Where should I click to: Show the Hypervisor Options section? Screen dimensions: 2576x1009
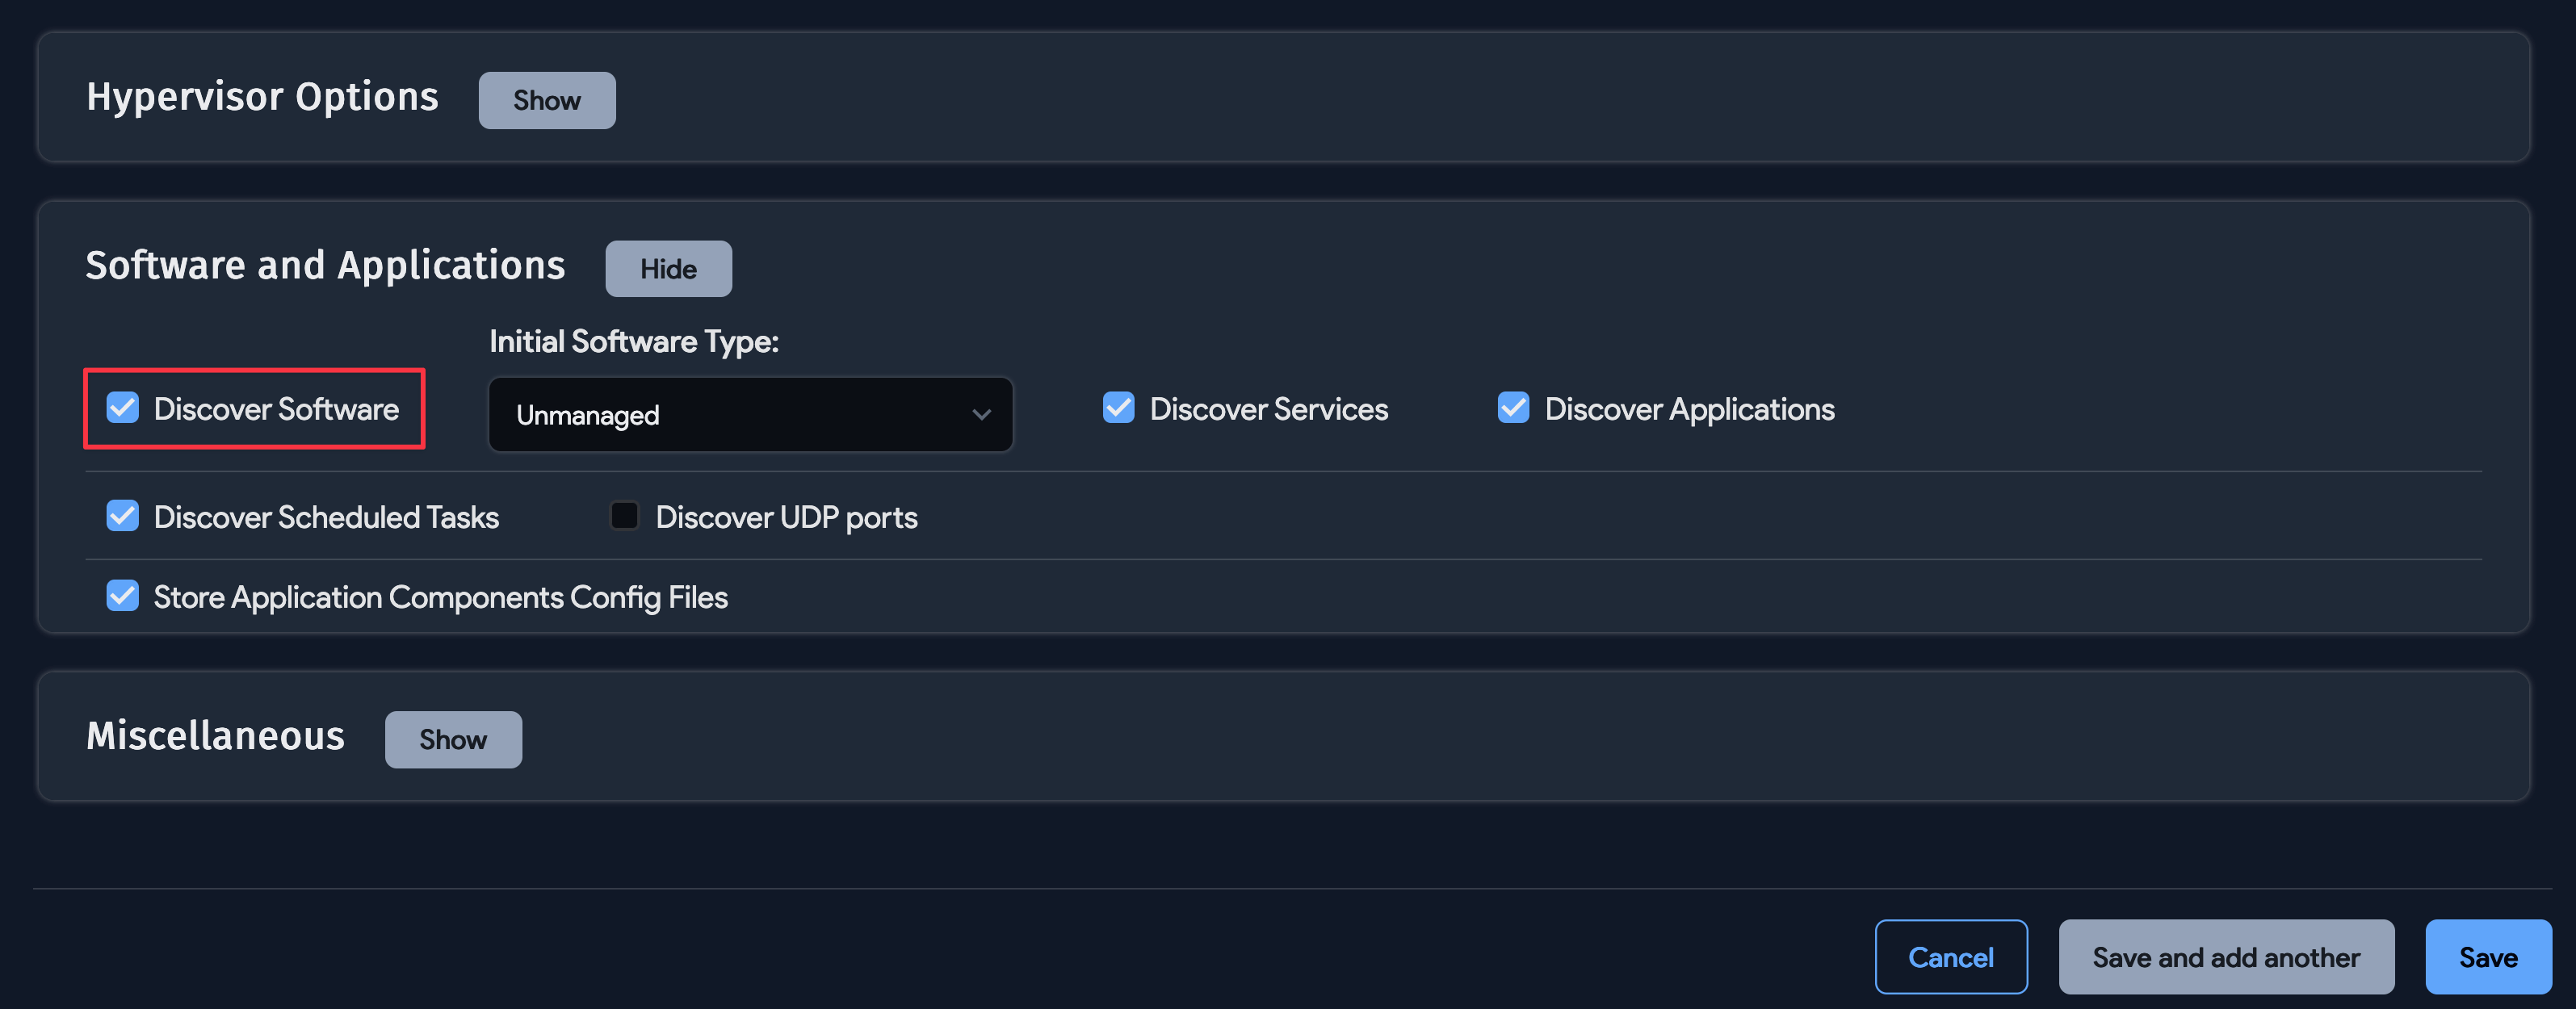pyautogui.click(x=546, y=100)
